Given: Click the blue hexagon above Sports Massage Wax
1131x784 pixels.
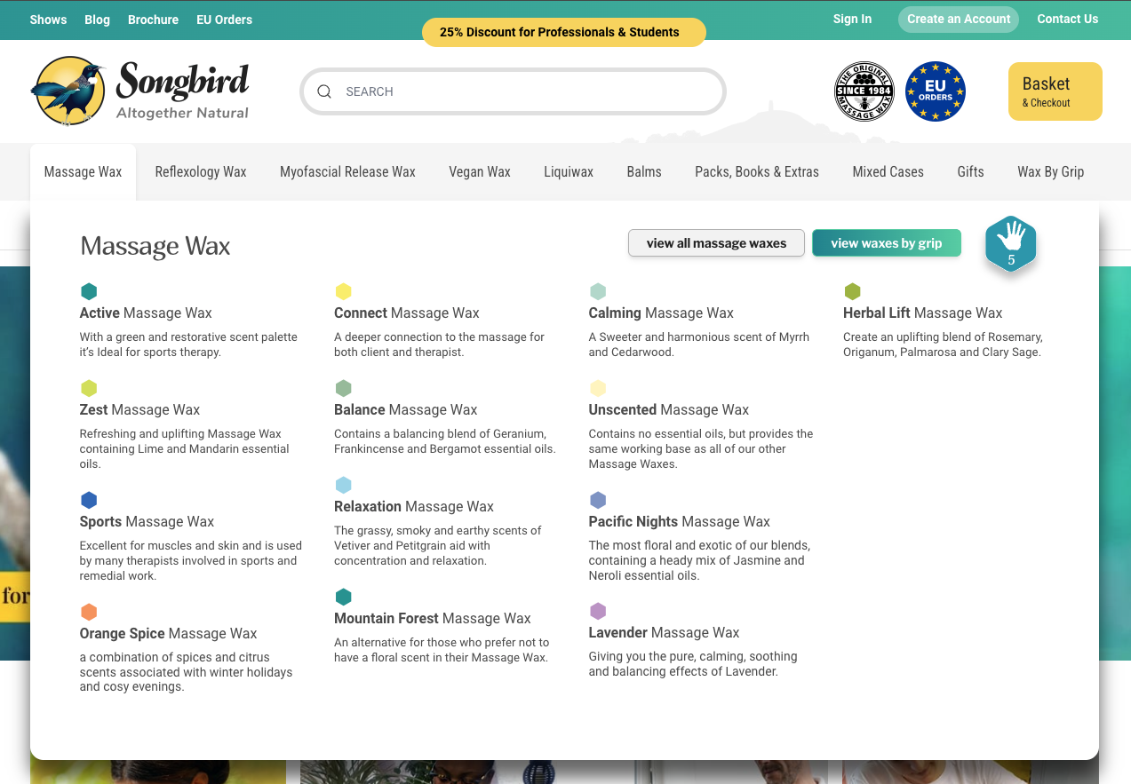Looking at the screenshot, I should click(89, 500).
